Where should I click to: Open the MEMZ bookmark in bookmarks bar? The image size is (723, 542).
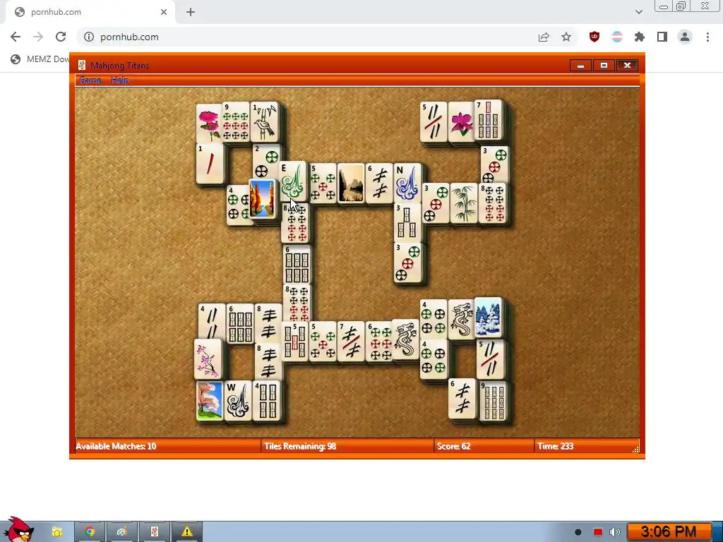point(40,59)
